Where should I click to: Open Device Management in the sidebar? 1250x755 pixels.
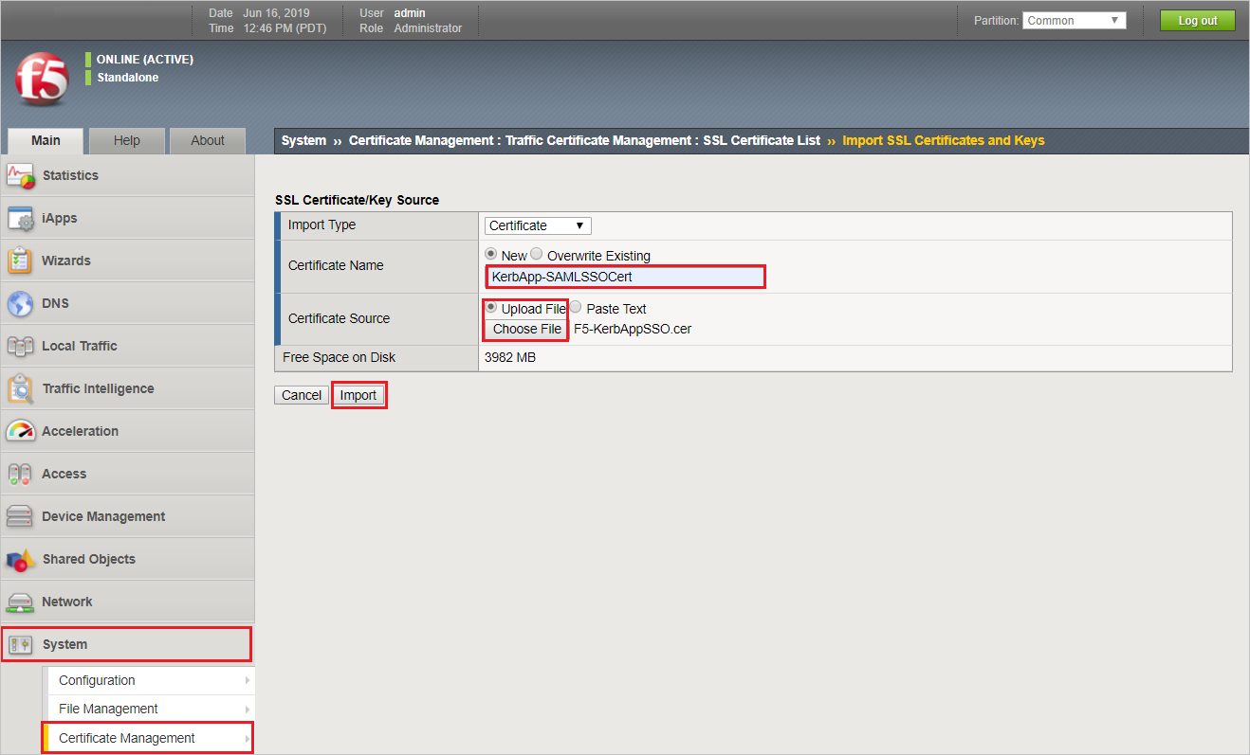pyautogui.click(x=127, y=516)
